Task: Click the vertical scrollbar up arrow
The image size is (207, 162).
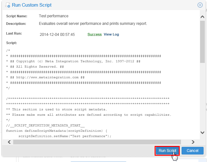Action: pos(202,17)
